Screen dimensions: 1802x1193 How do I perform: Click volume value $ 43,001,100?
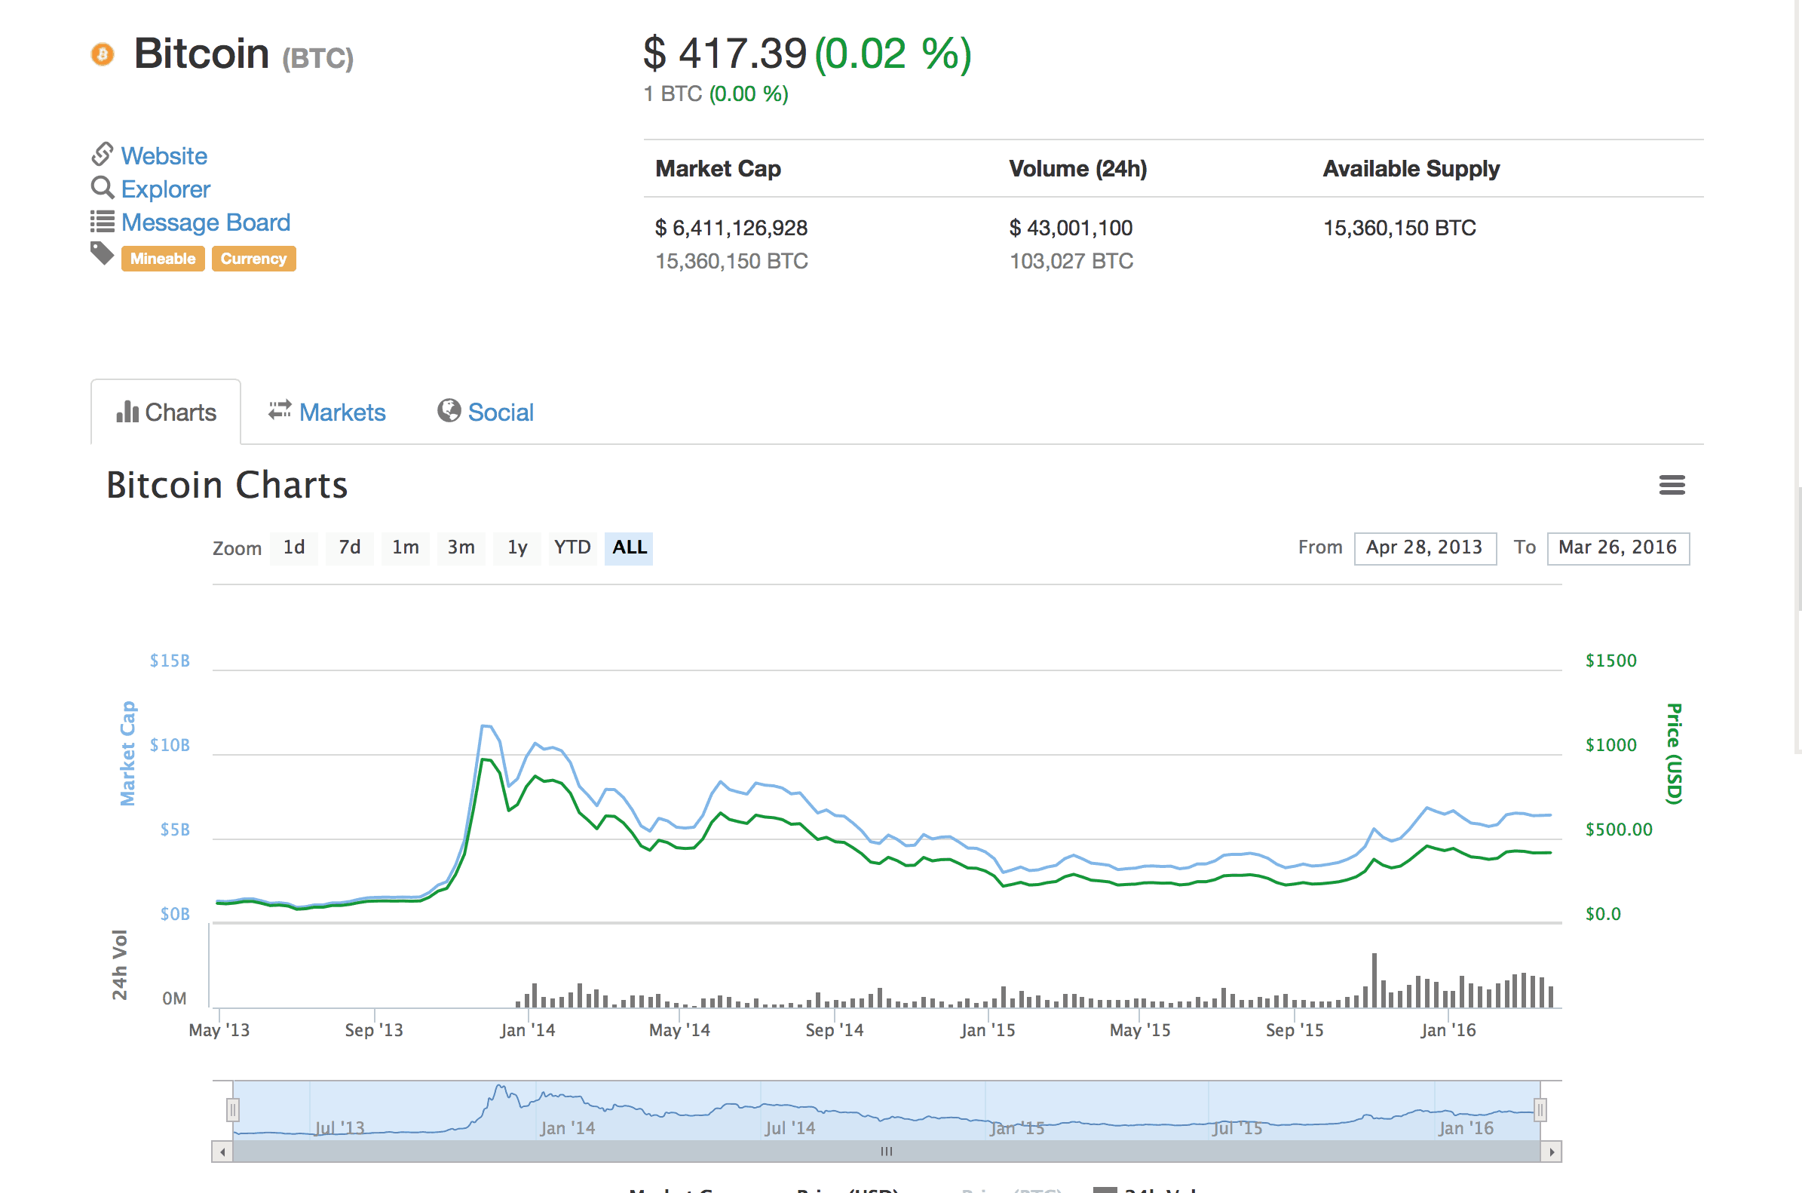pyautogui.click(x=1070, y=228)
